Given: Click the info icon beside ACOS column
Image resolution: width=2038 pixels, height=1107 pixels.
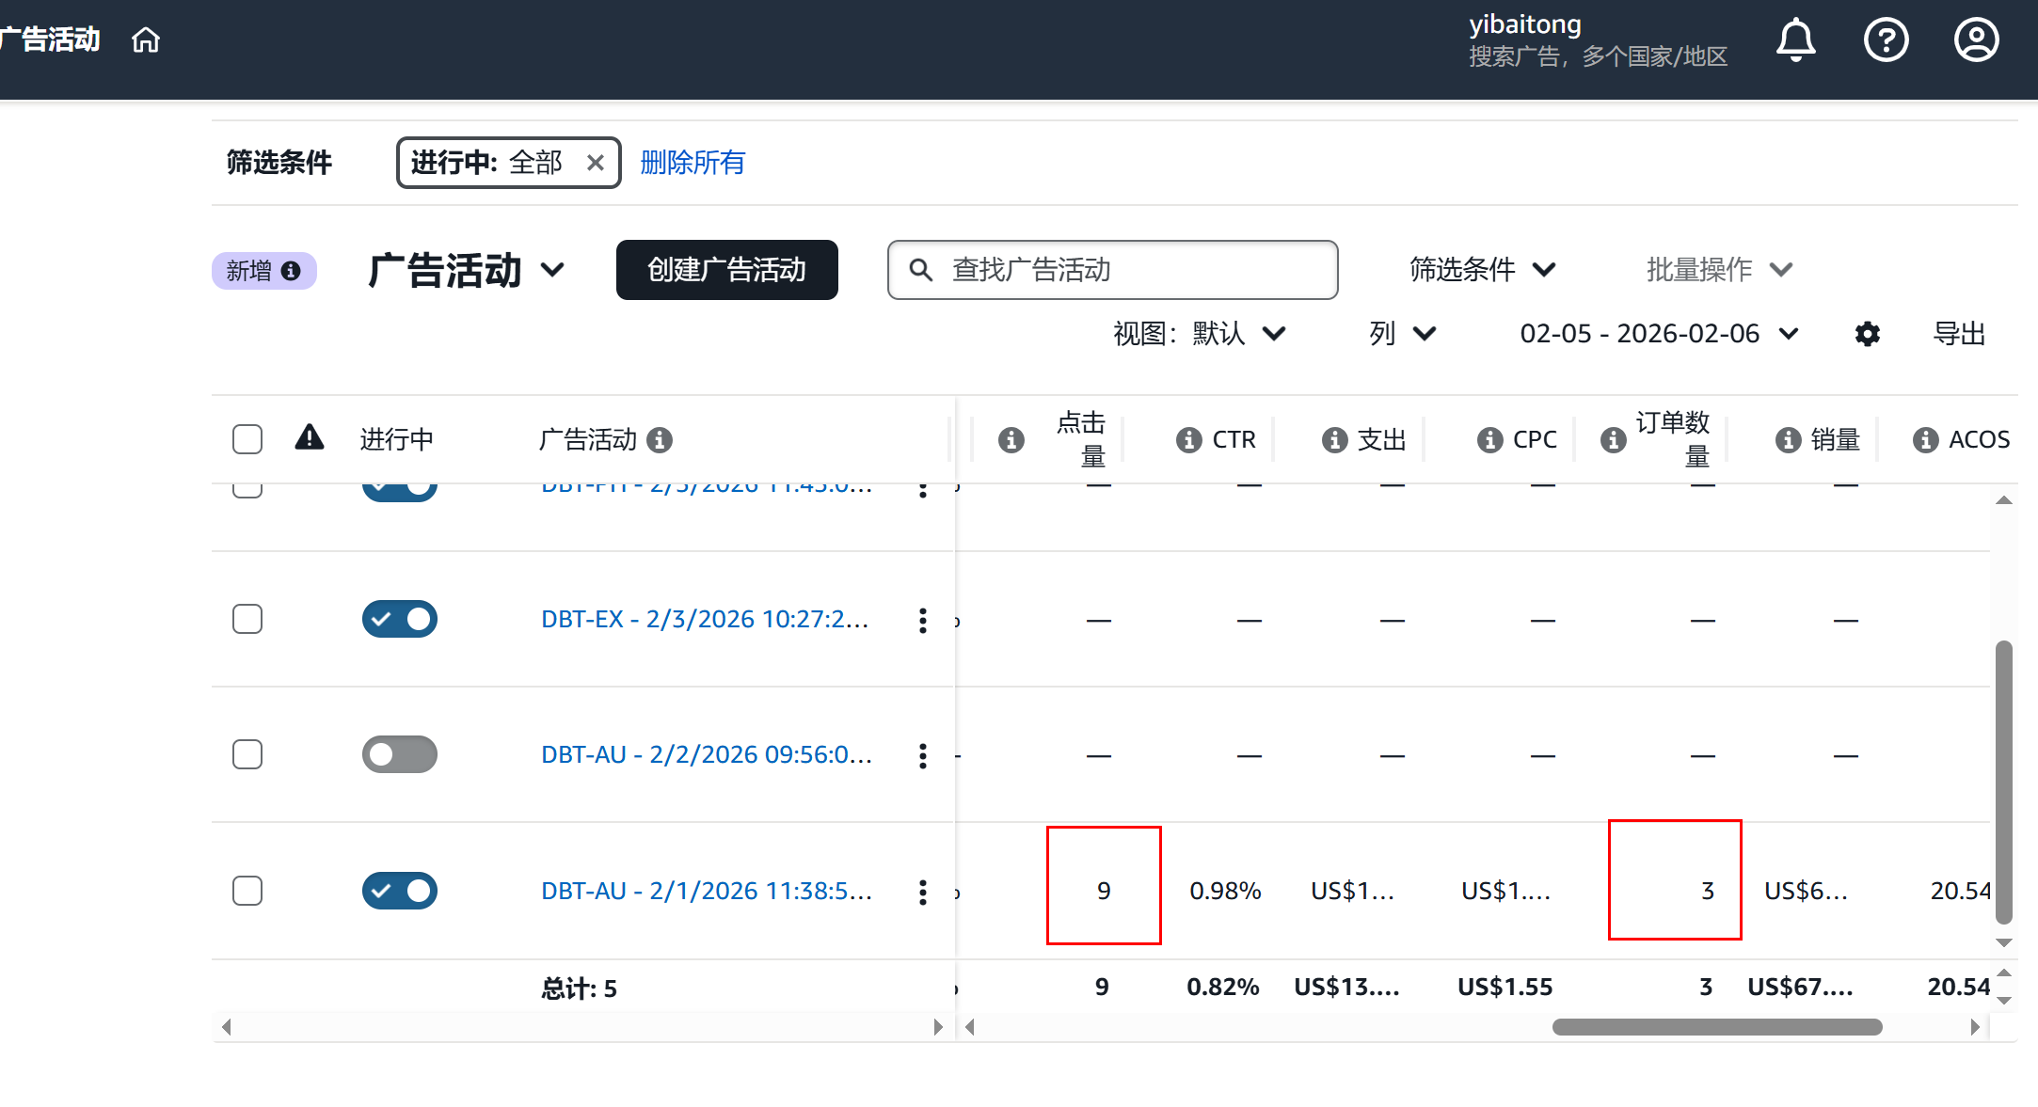Looking at the screenshot, I should (1925, 440).
